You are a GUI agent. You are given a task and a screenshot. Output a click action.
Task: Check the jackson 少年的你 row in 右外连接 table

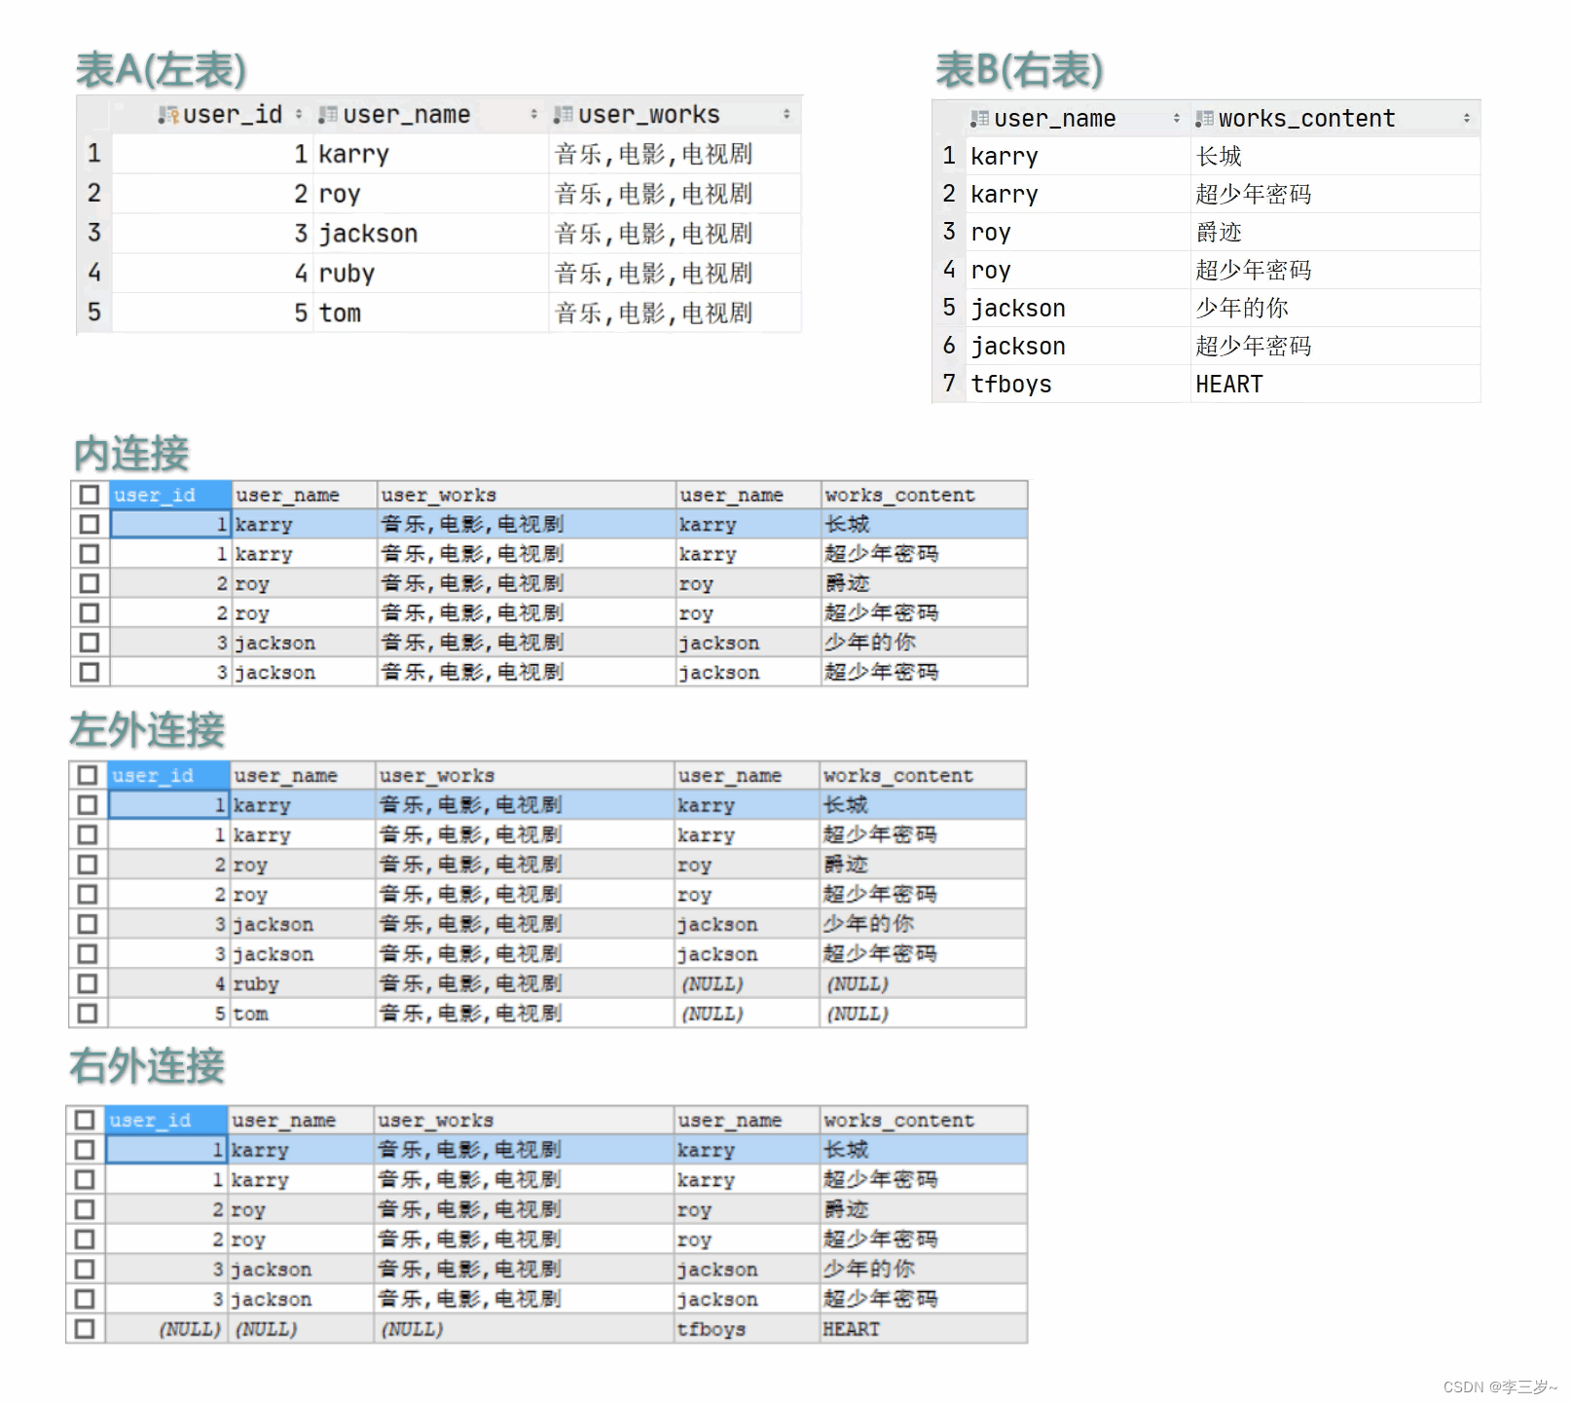85,1269
